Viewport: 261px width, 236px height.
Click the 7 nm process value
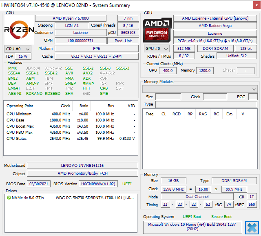(128, 18)
